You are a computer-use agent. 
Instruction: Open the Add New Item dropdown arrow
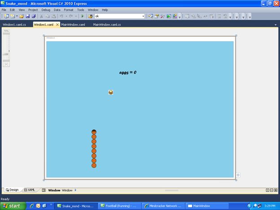coord(17,16)
